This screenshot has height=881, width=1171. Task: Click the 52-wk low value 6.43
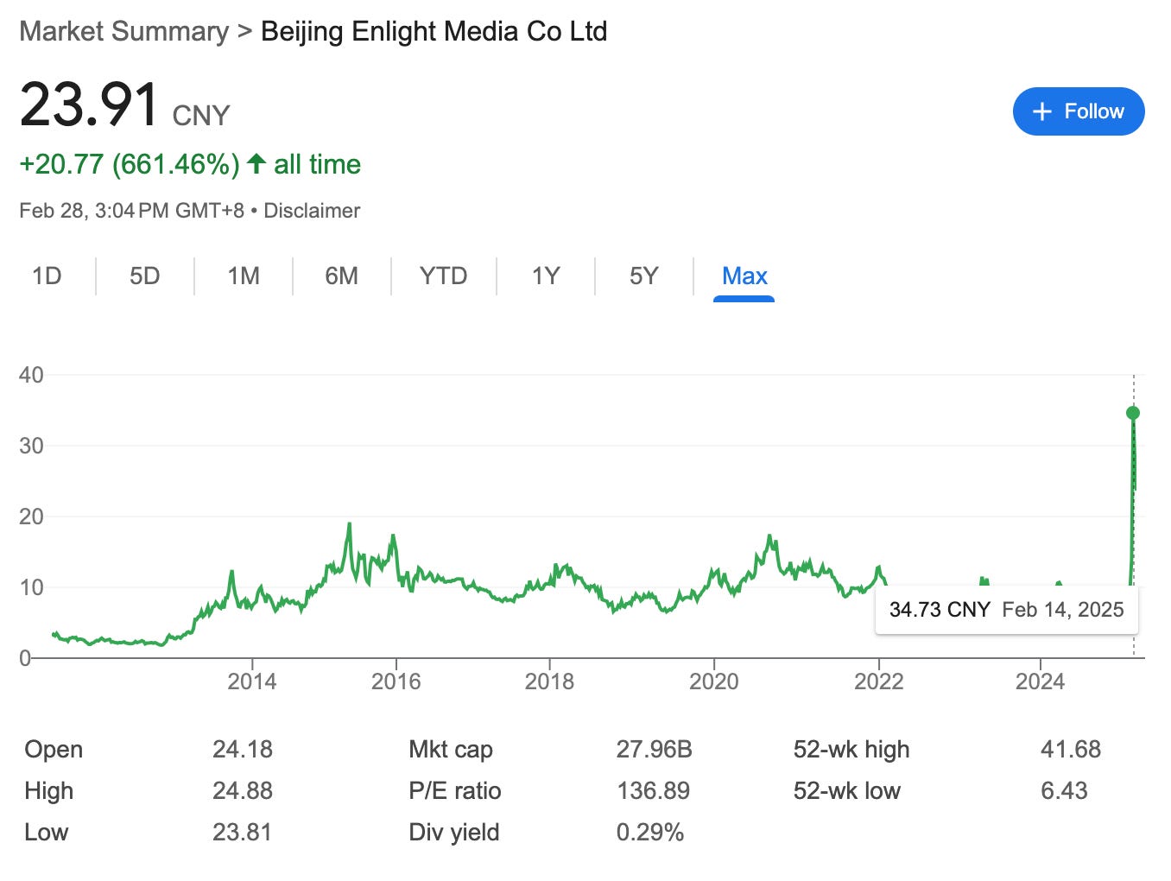(1064, 791)
